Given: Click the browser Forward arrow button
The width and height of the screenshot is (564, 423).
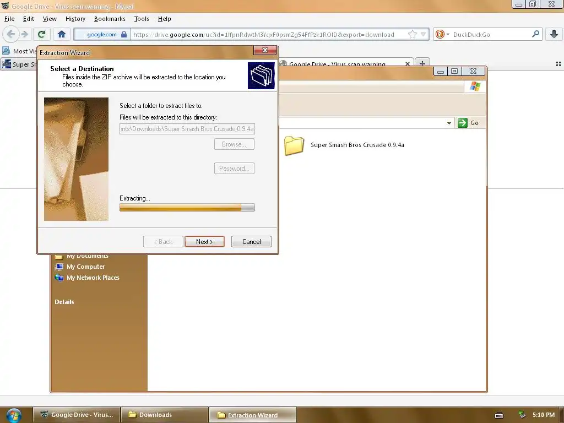Looking at the screenshot, I should [x=24, y=34].
